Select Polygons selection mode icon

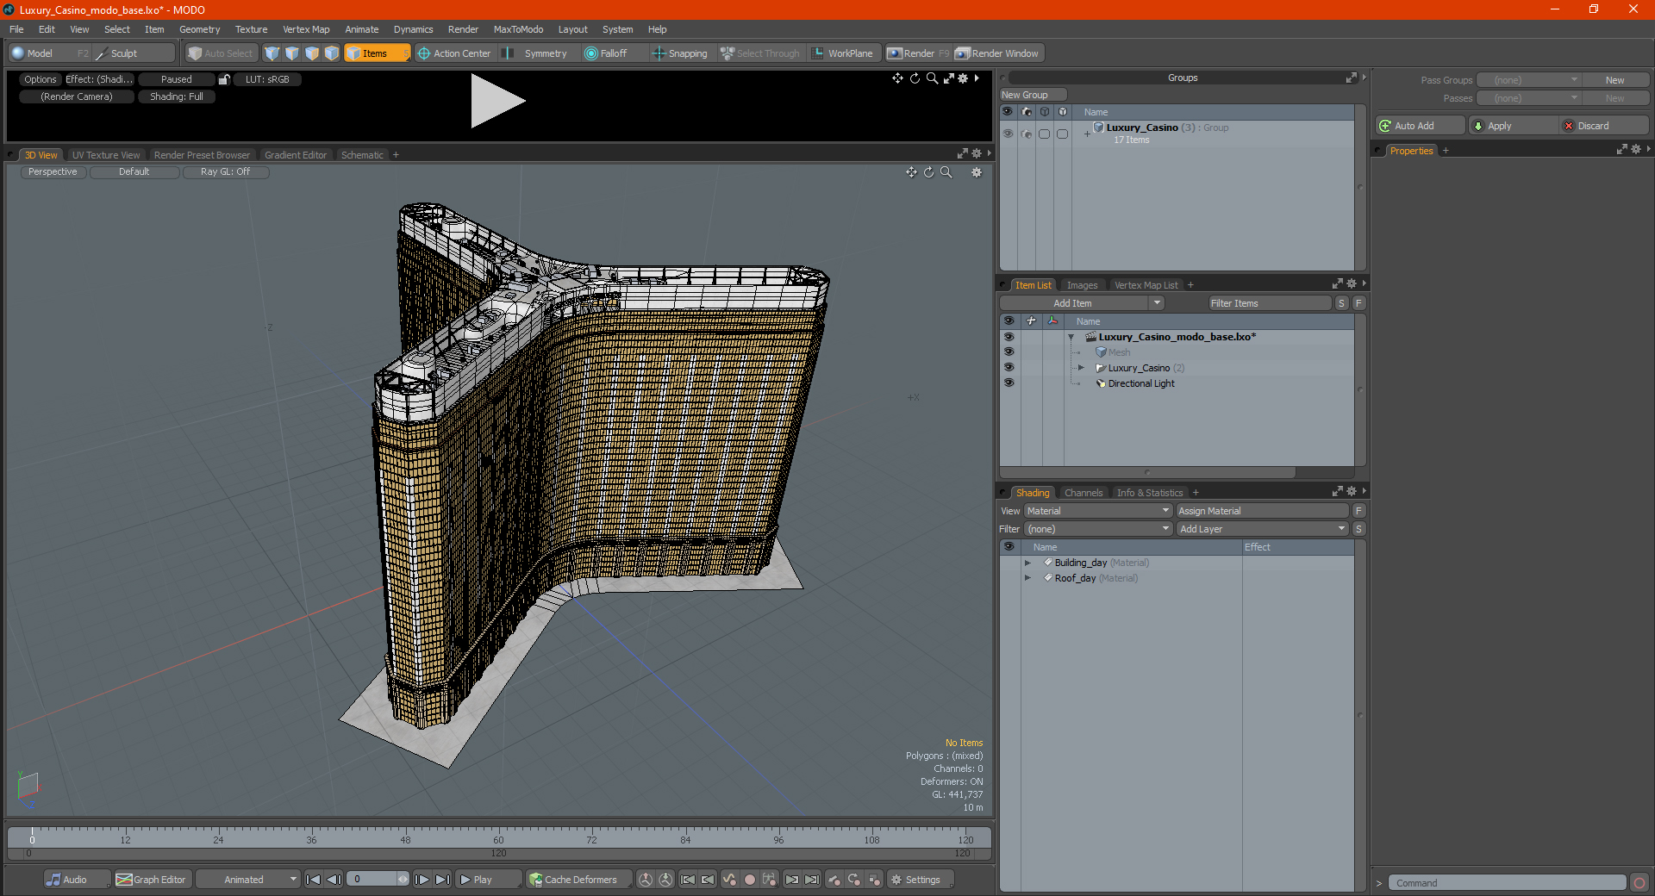point(312,53)
